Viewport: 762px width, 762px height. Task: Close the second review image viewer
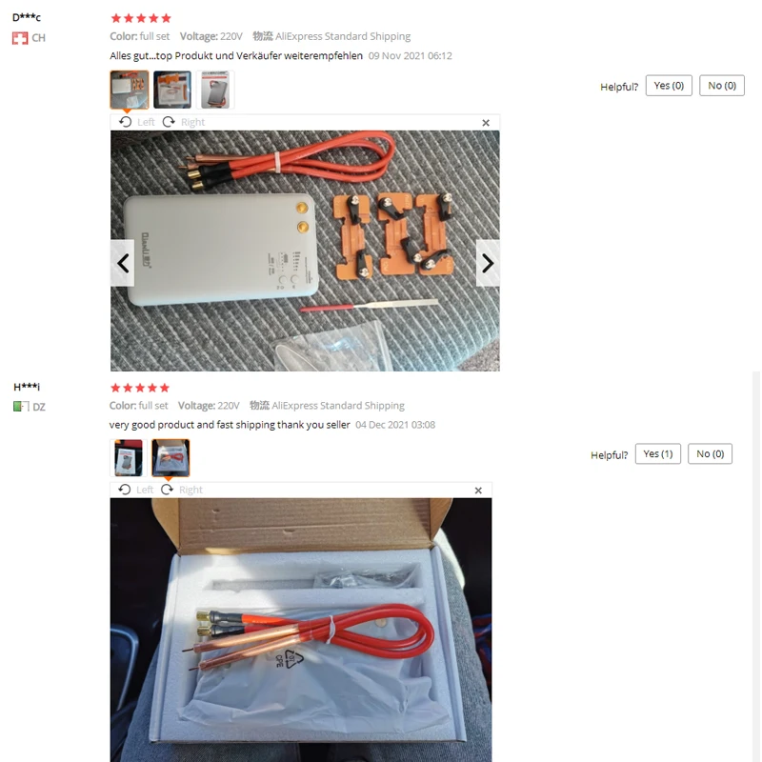click(x=478, y=491)
